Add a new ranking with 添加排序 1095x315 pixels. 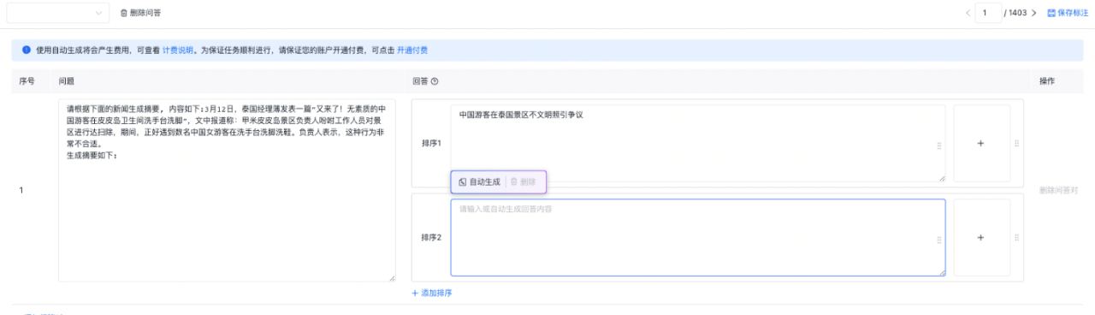pyautogui.click(x=432, y=293)
